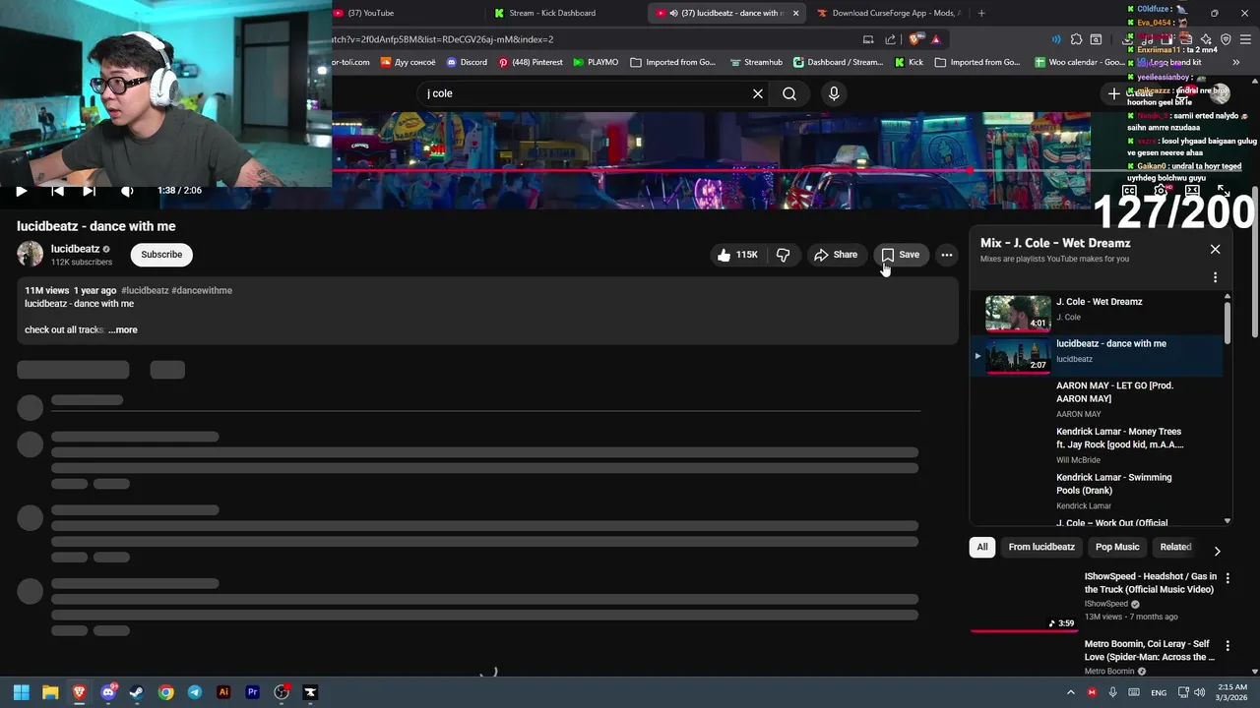Play 'AARON MAY - LET GO' from mix
Viewport: 1260px width, 708px height.
pyautogui.click(x=1099, y=401)
